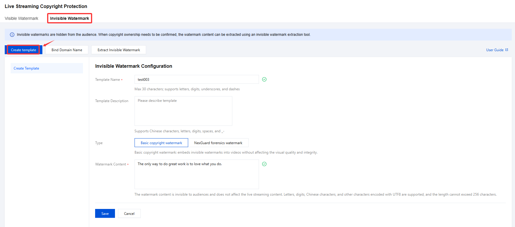Save the invisible watermark template
The width and height of the screenshot is (515, 227).
[105, 213]
